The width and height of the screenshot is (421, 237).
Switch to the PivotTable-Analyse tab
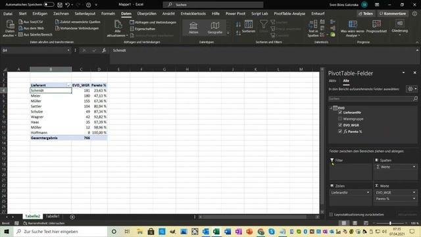coord(289,13)
